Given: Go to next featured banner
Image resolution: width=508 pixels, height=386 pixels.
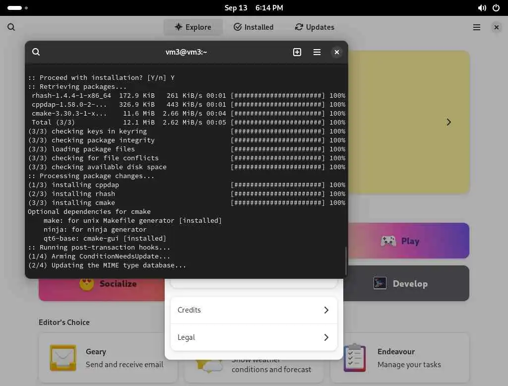Looking at the screenshot, I should click(x=448, y=122).
